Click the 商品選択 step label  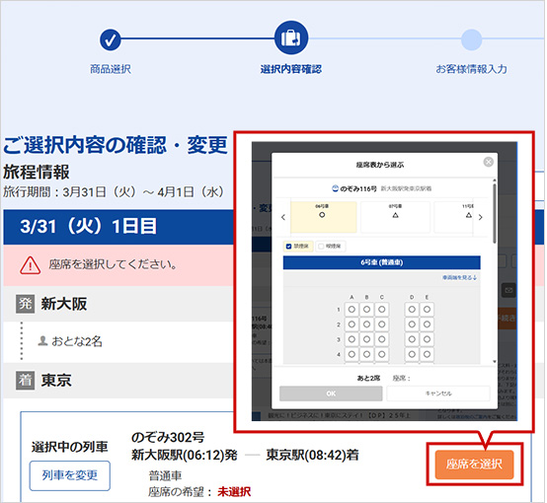coord(111,69)
